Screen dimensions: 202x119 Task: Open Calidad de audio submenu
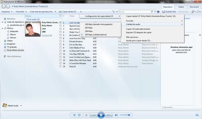(153, 24)
